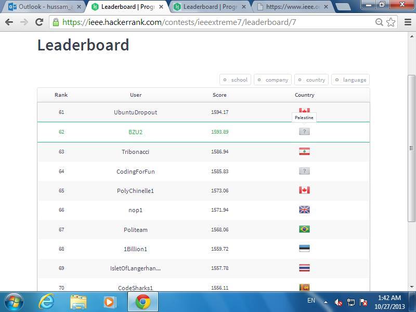Screen dimensions: 416x312
Task: Open the CodingForFun user link
Action: tap(135, 171)
